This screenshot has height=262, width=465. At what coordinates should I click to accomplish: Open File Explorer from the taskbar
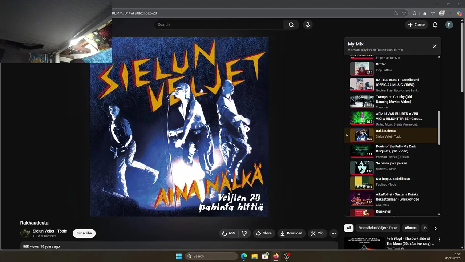tap(254, 256)
